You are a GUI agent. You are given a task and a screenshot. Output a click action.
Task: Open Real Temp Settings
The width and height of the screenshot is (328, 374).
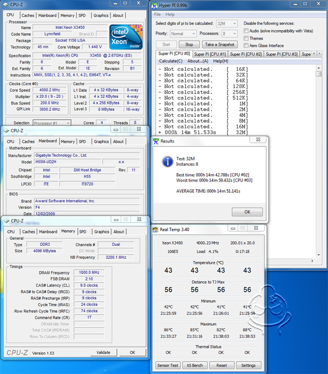coord(248,365)
